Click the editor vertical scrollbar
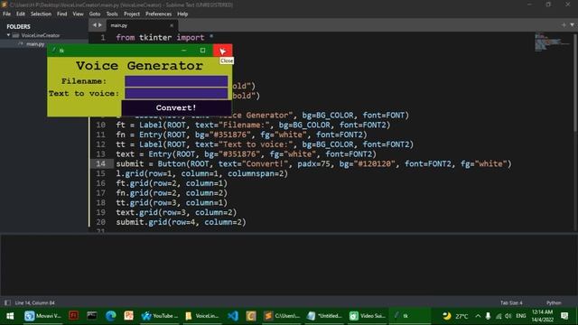The image size is (578, 325). tap(575, 82)
